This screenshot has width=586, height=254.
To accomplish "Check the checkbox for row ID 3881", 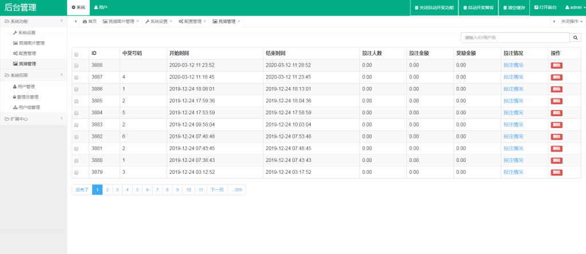I will [77, 149].
